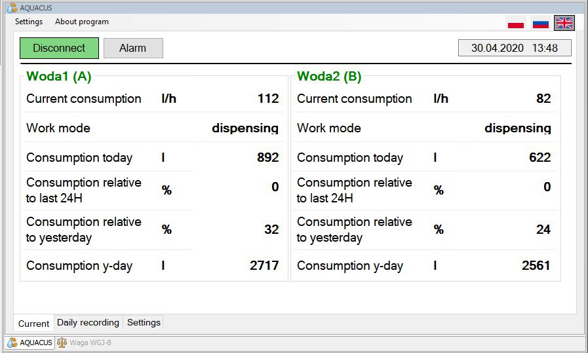Select the Russian flag language icon

540,23
